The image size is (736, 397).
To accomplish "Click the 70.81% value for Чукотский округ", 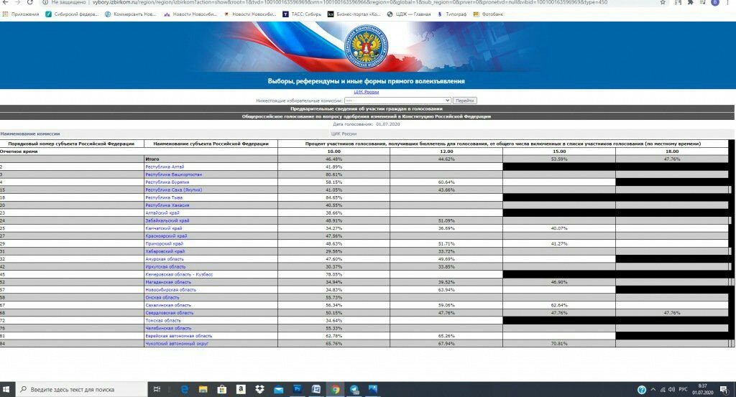I will [x=559, y=344].
